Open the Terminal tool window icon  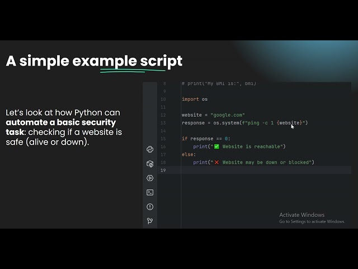click(150, 192)
